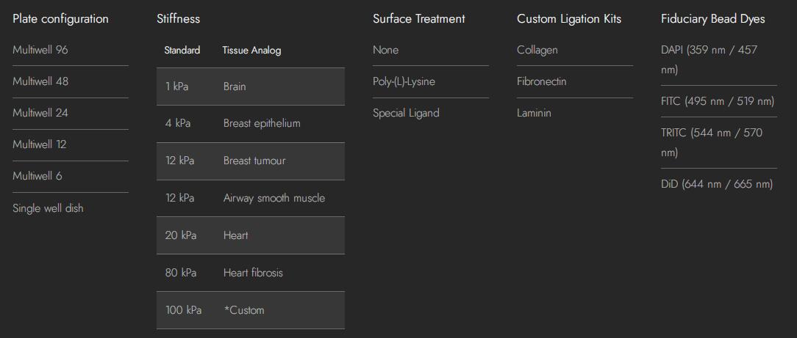Choose the Fibronectin ligation kit
797x338 pixels.
point(542,81)
